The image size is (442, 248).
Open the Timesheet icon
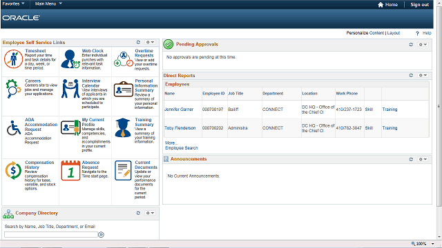pos(13,59)
